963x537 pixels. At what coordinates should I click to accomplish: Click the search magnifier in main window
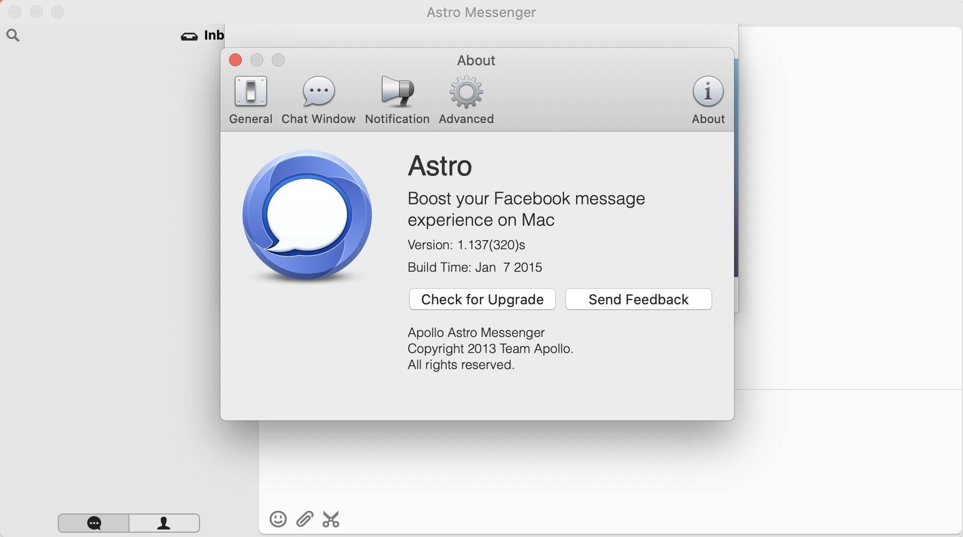[13, 35]
